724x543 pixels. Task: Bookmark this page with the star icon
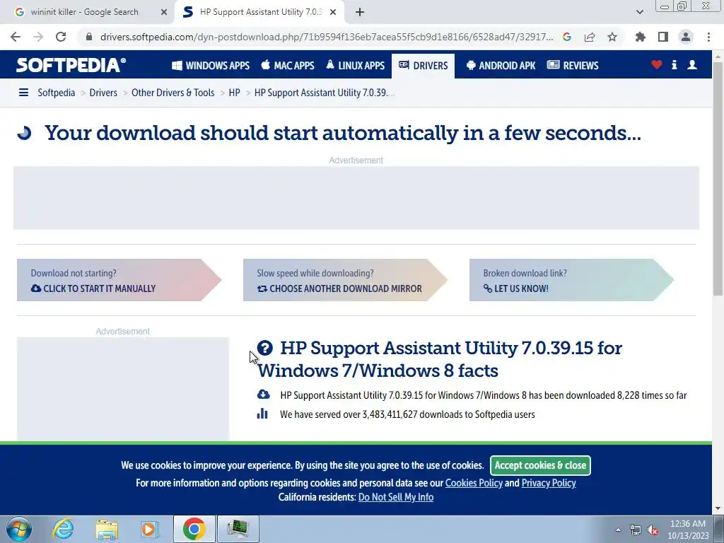pos(612,37)
